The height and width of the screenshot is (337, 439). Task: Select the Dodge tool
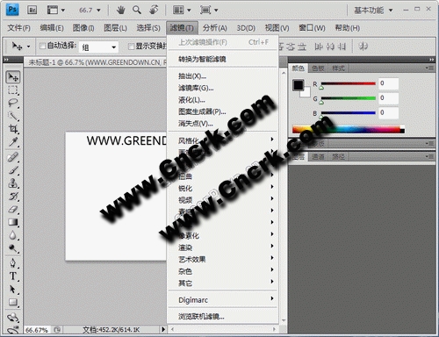point(13,248)
